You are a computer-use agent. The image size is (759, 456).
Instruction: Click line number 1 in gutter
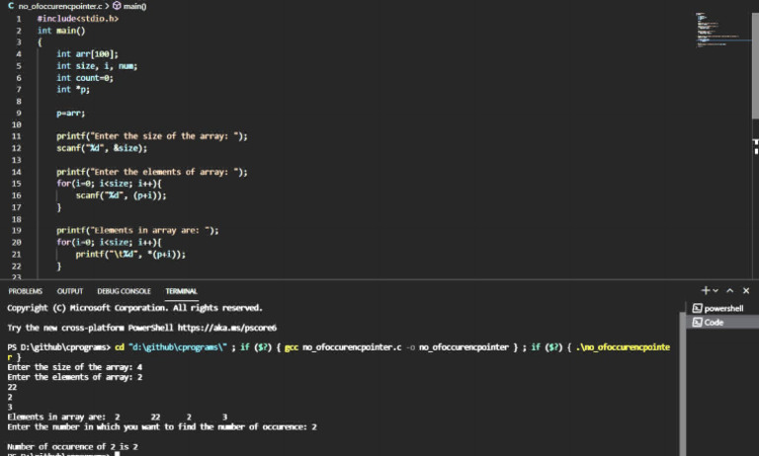tap(19, 19)
